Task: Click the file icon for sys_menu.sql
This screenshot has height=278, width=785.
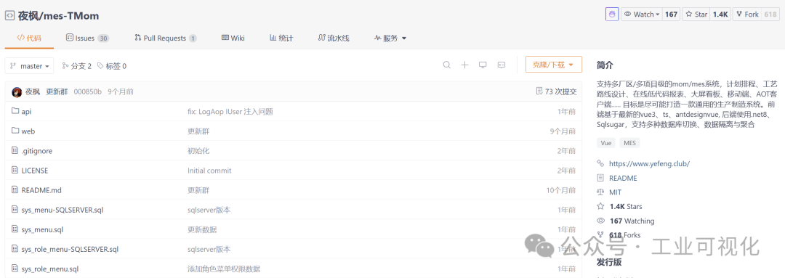Action: [x=15, y=229]
